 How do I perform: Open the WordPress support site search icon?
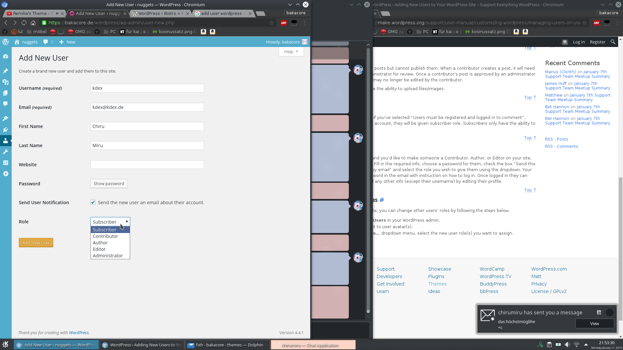[613, 42]
